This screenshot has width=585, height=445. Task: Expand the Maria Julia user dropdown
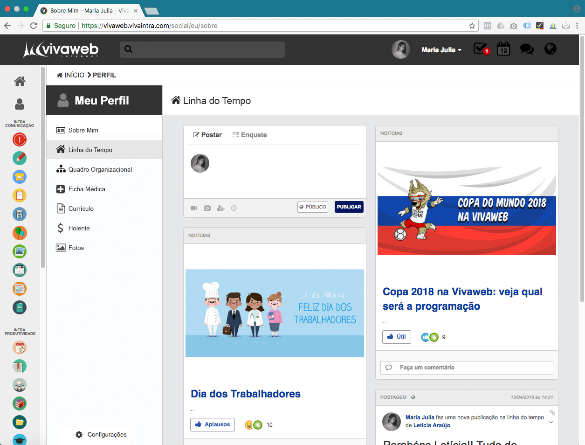(x=441, y=50)
